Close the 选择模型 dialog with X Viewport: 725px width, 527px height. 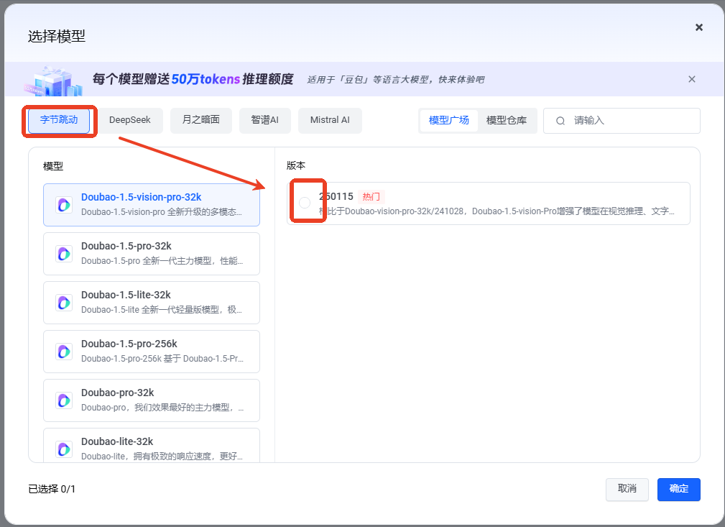(698, 27)
